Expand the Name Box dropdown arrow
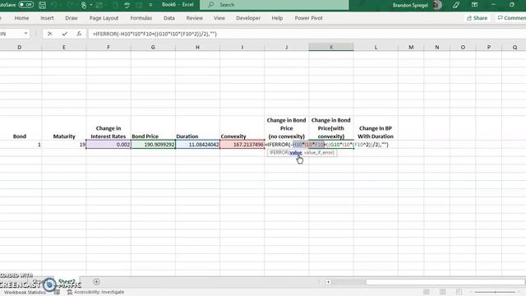 (x=25, y=34)
